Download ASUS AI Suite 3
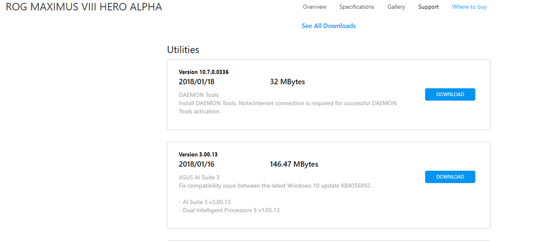The image size is (546, 241). click(450, 177)
